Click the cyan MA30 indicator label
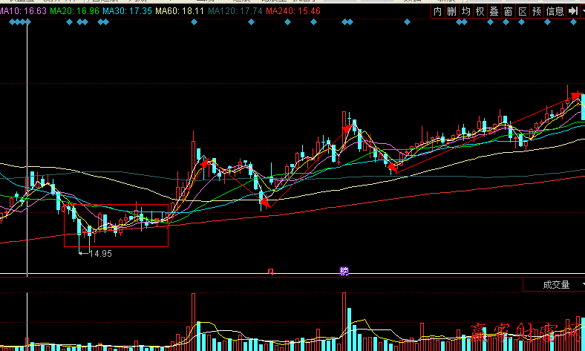This screenshot has height=351, width=585. [128, 12]
